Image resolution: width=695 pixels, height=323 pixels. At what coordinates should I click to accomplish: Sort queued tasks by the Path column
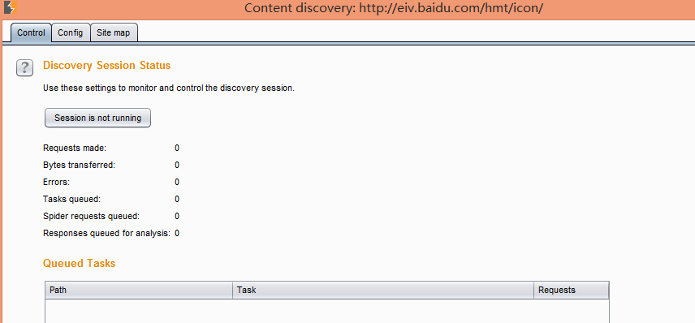point(139,291)
